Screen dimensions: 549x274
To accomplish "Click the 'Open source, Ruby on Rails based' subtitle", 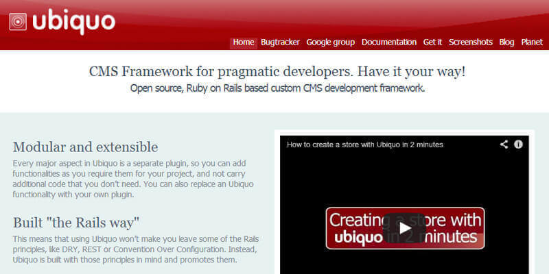I will pos(277,88).
